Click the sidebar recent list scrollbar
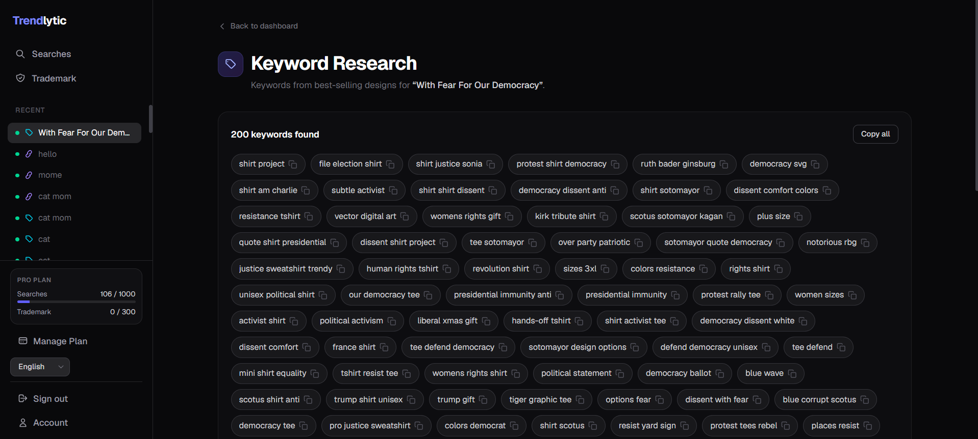The width and height of the screenshot is (978, 439). [151, 119]
